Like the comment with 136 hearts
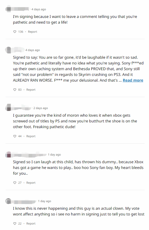Image resolution: width=149 pixels, height=230 pixels. [x=15, y=32]
